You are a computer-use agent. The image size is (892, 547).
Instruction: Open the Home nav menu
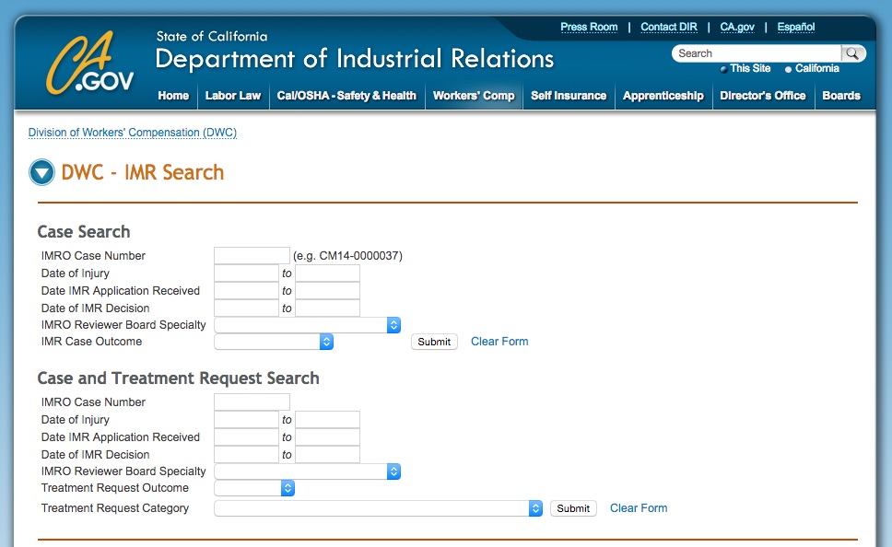(x=173, y=96)
